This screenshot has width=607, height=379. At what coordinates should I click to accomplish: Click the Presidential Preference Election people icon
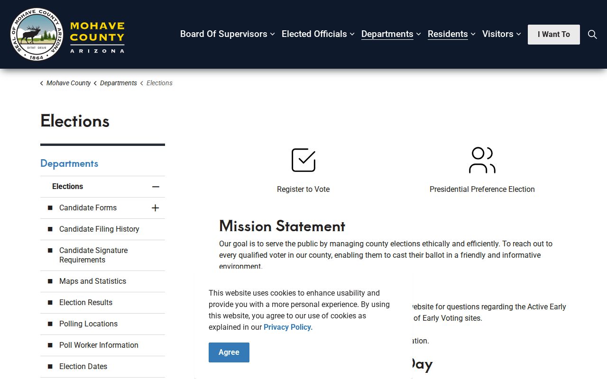coord(482,160)
